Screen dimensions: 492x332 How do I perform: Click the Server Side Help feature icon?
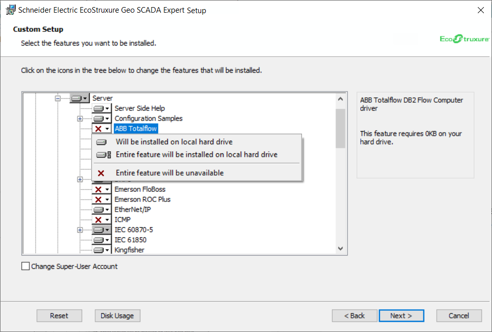pos(101,108)
